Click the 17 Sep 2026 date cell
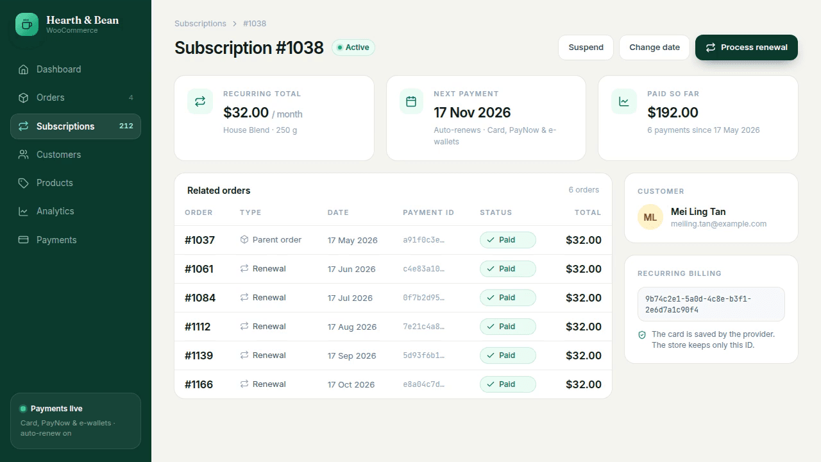821x462 pixels. [352, 355]
